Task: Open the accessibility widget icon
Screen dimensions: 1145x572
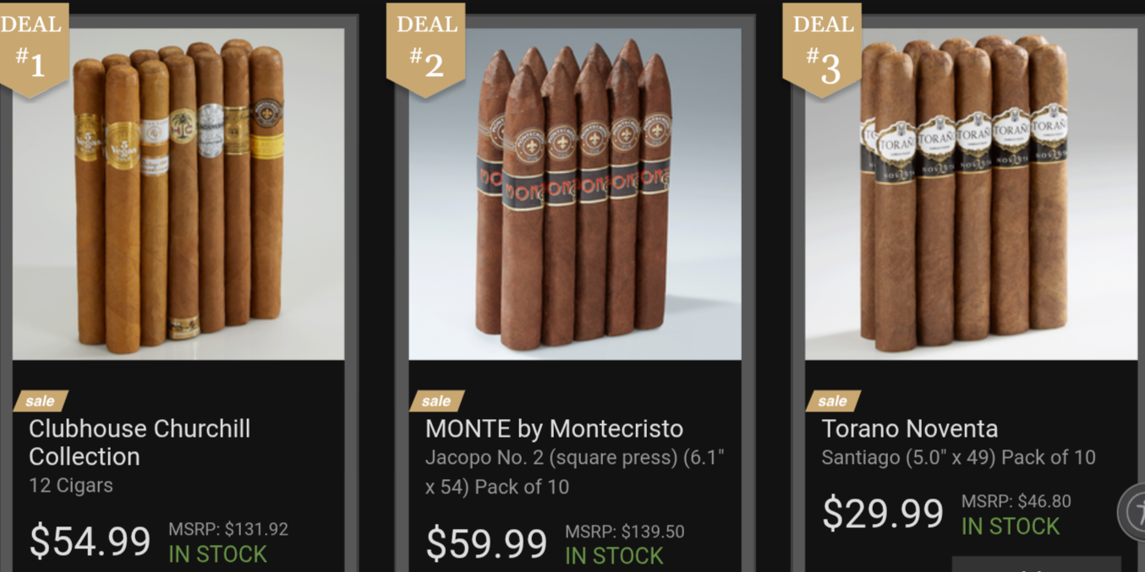Action: click(1133, 511)
